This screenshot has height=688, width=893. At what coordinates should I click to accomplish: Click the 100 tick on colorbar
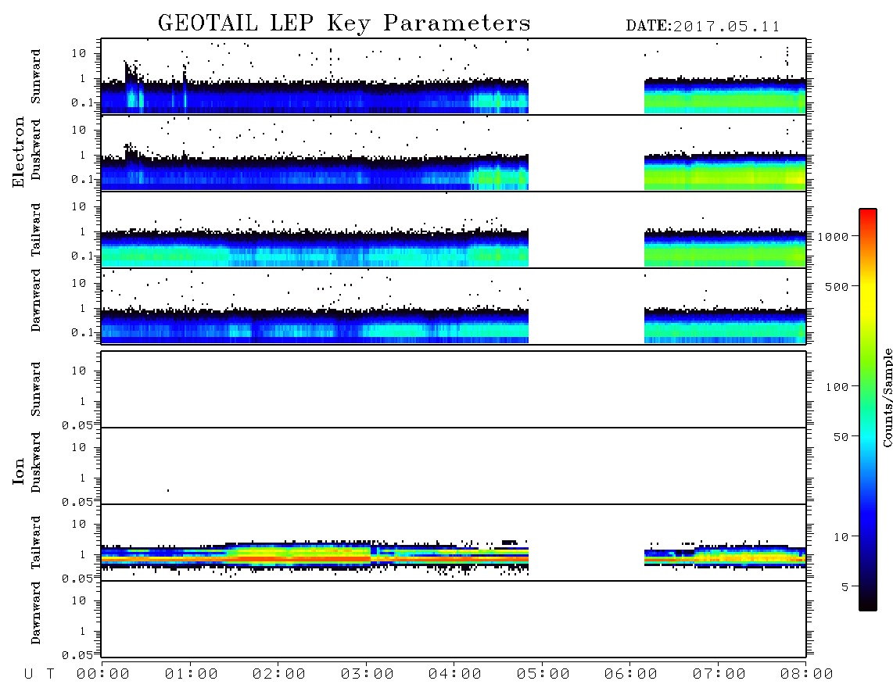tap(837, 387)
